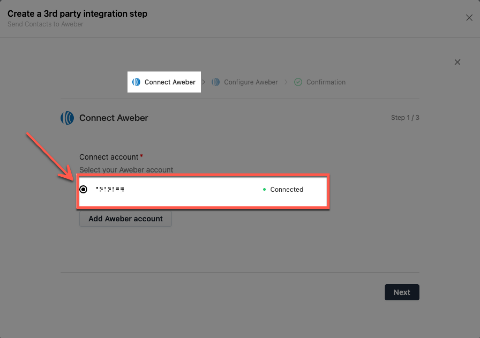480x338 pixels.
Task: Click the Connect account field label
Action: point(109,157)
